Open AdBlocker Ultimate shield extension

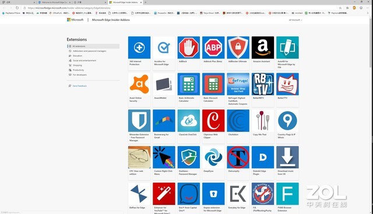coord(238,53)
